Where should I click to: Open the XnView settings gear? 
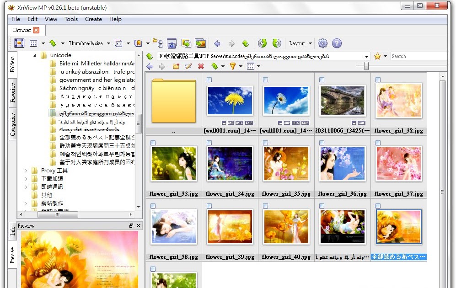click(x=322, y=43)
